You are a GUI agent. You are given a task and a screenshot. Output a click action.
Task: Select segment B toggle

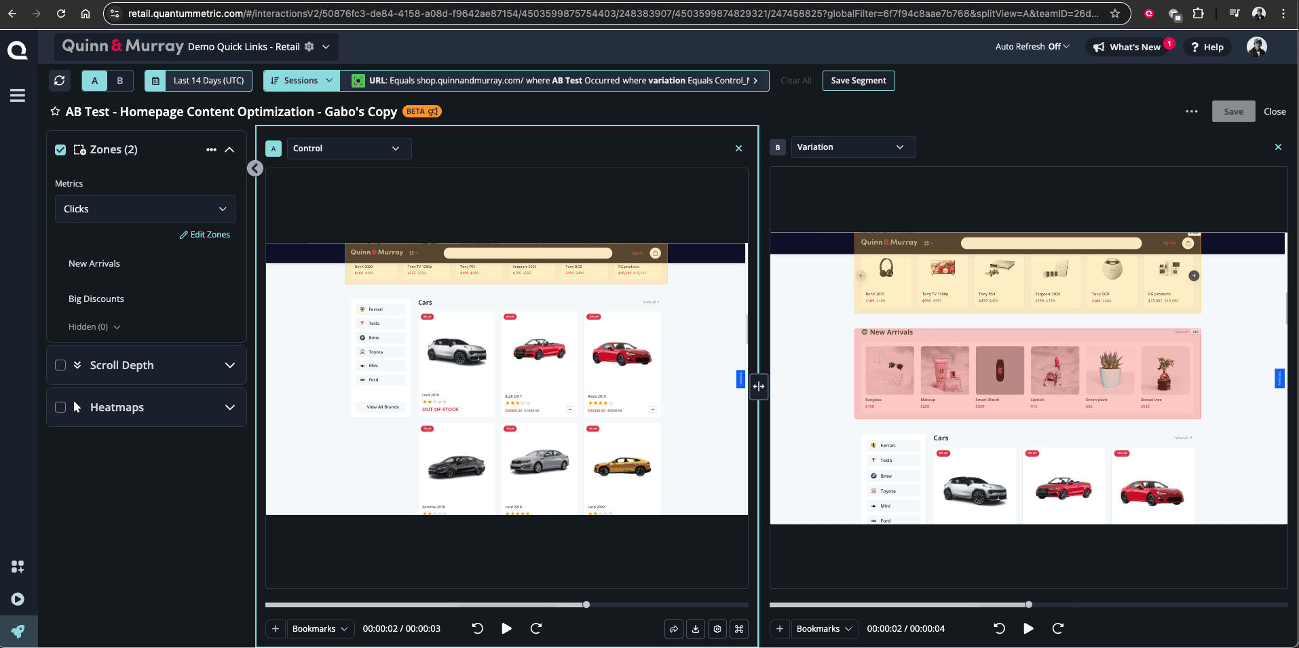[x=120, y=81]
